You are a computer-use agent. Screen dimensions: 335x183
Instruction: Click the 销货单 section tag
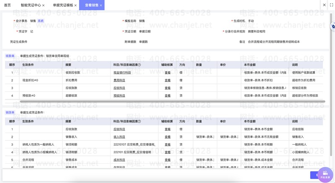click(10, 113)
